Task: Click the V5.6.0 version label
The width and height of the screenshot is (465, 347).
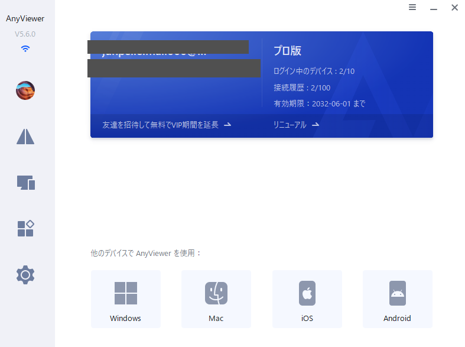Action: (25, 34)
